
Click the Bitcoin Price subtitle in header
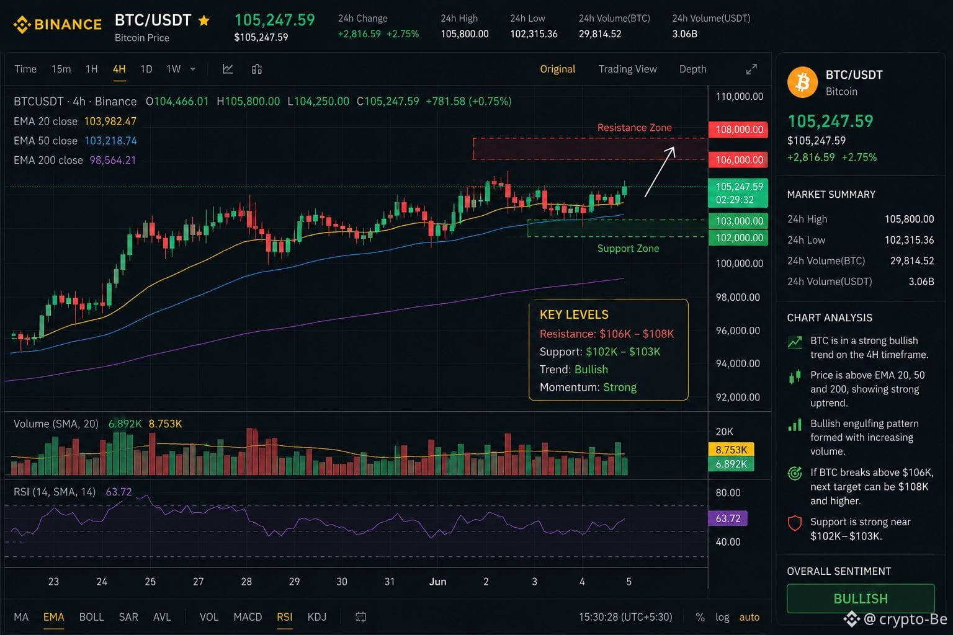[142, 38]
